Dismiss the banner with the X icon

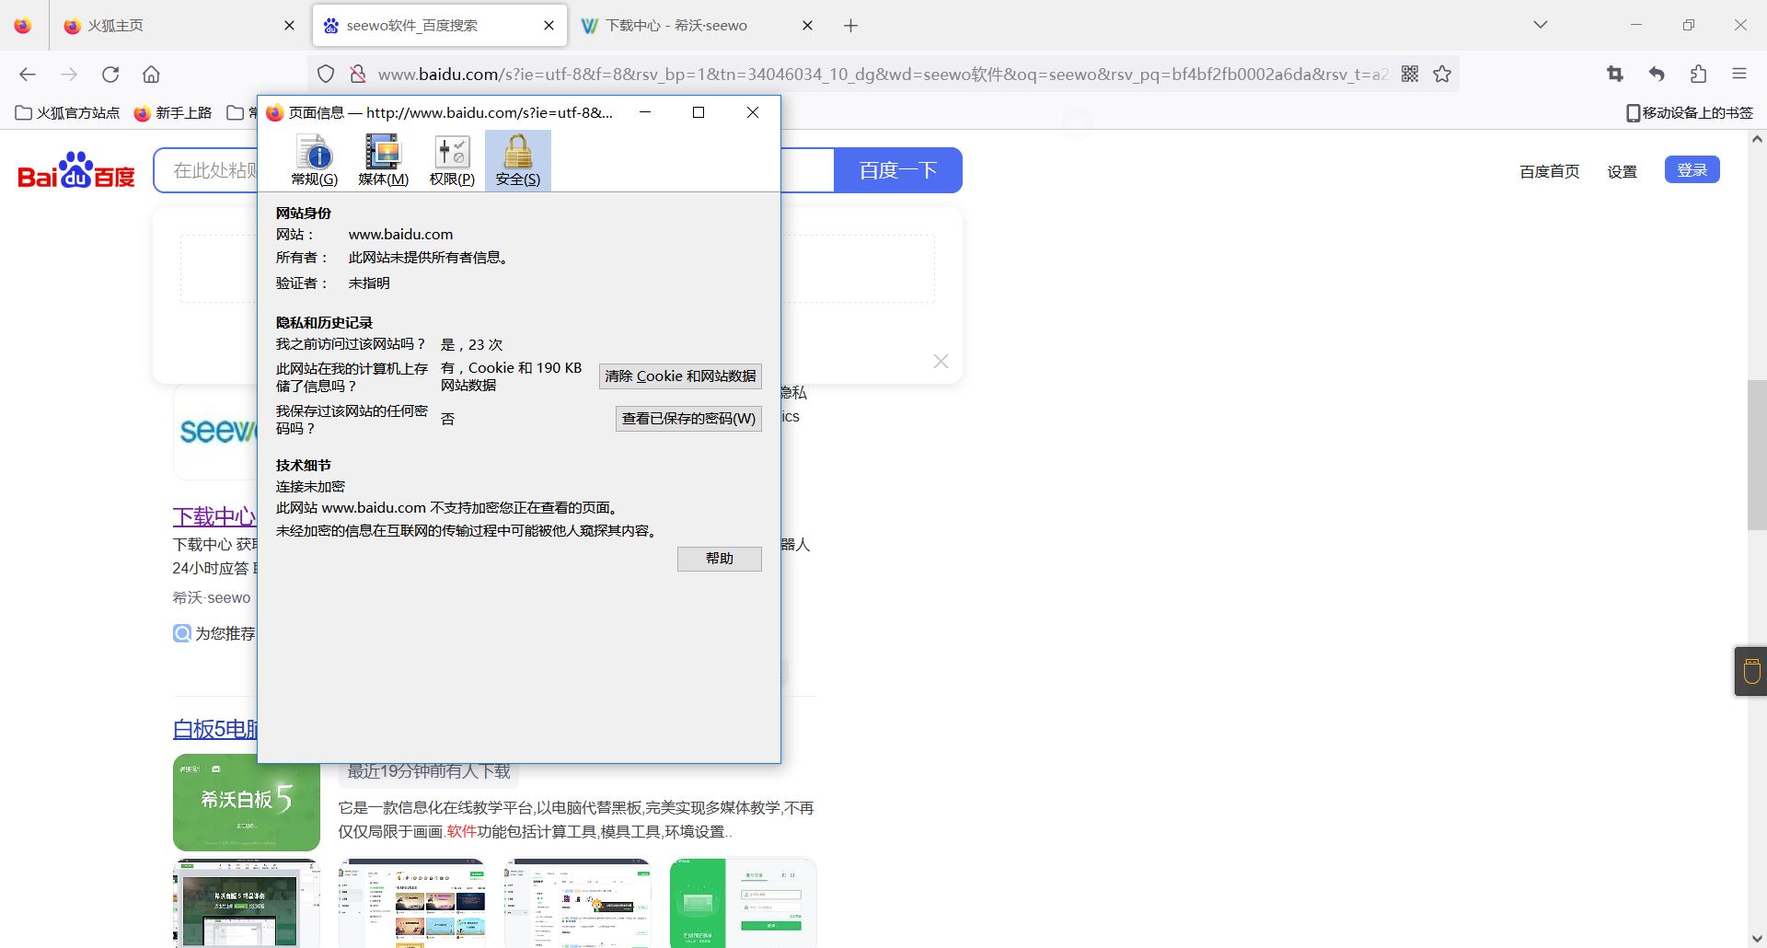941,361
